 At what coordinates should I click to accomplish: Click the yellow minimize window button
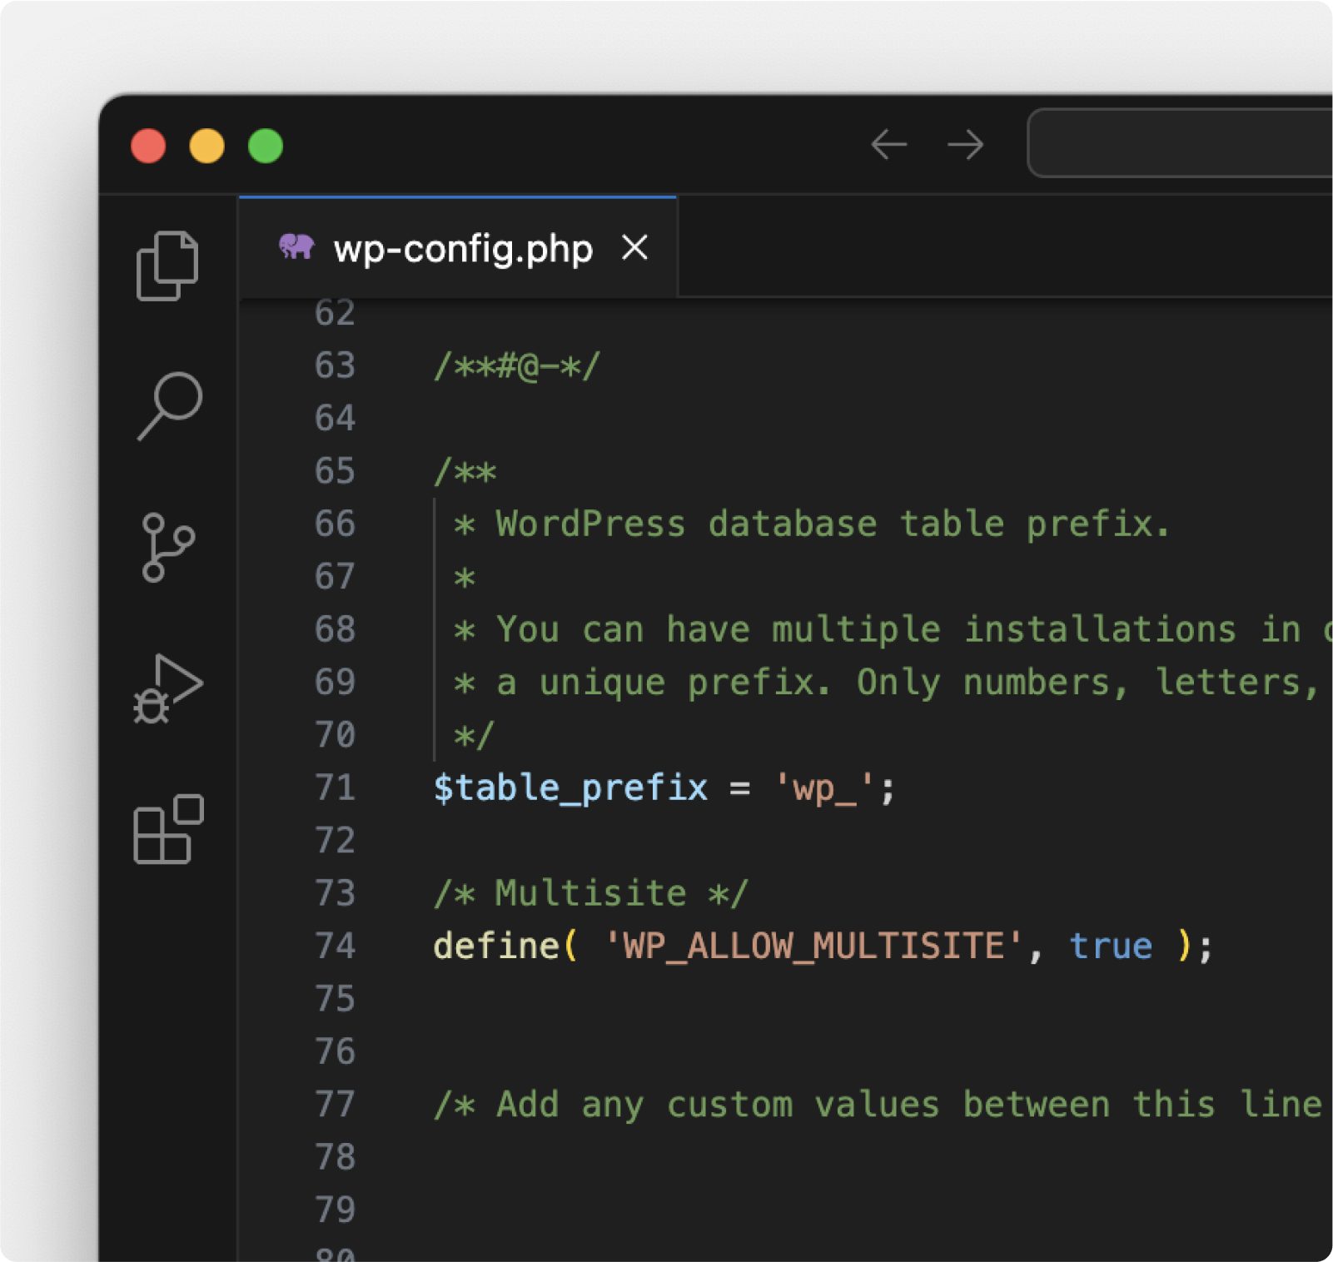[x=206, y=146]
